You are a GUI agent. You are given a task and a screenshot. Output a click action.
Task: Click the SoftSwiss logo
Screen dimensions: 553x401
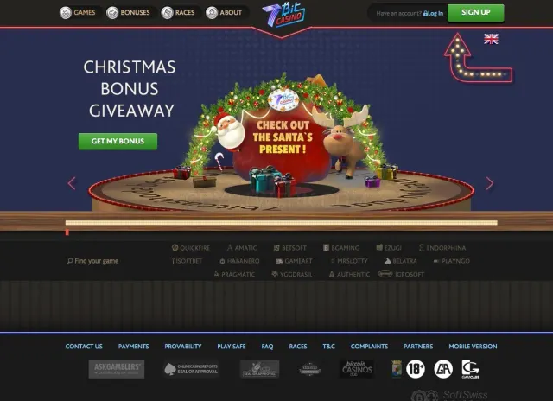coord(449,395)
